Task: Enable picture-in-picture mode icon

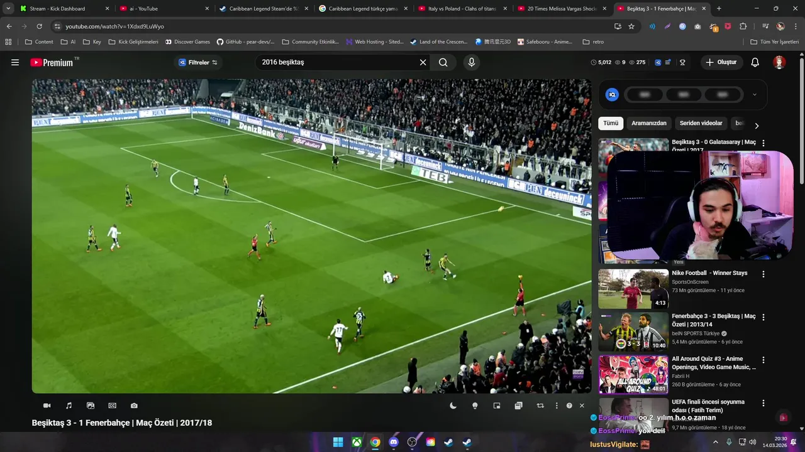Action: pos(497,406)
